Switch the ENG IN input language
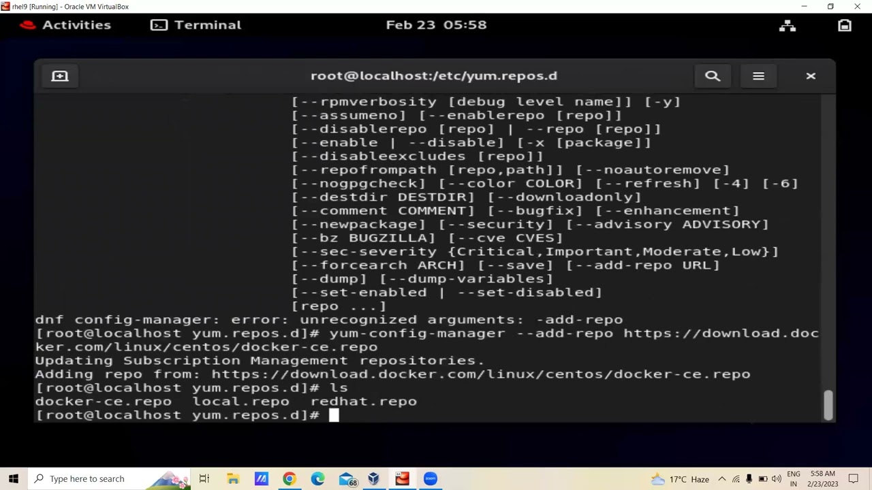Image resolution: width=872 pixels, height=490 pixels. click(794, 479)
